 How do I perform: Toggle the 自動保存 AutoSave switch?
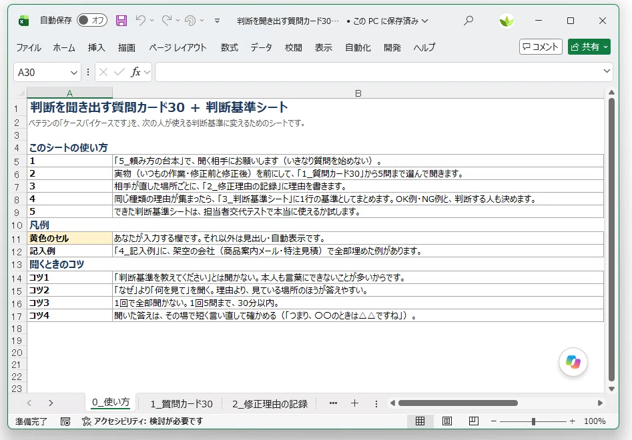point(92,20)
